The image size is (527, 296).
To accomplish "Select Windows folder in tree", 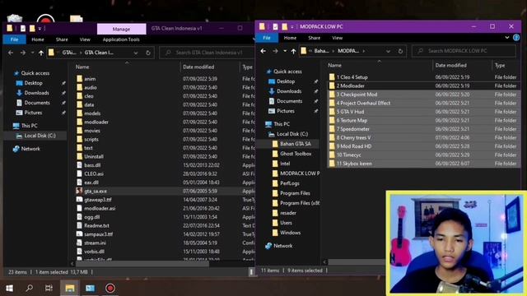I will coord(290,233).
